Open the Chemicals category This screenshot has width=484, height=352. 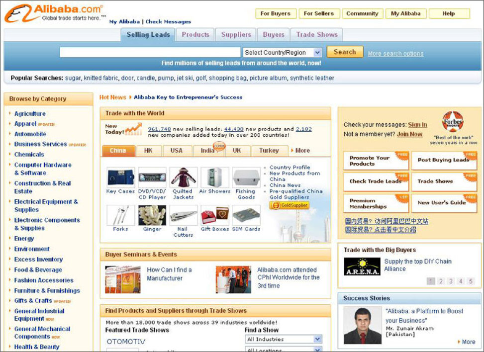[29, 154]
